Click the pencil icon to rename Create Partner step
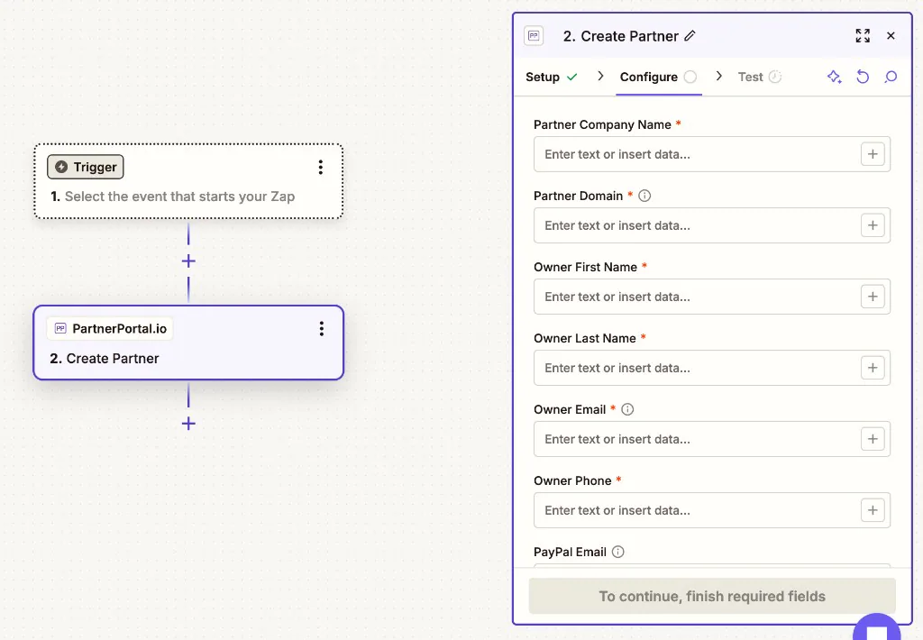Image resolution: width=923 pixels, height=640 pixels. tap(690, 36)
